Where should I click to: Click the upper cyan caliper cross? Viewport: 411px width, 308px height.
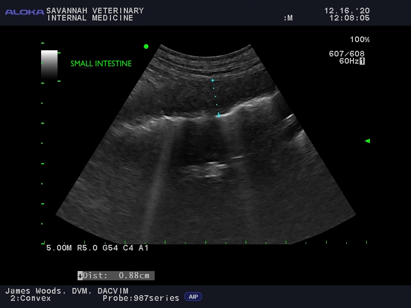[x=213, y=81]
